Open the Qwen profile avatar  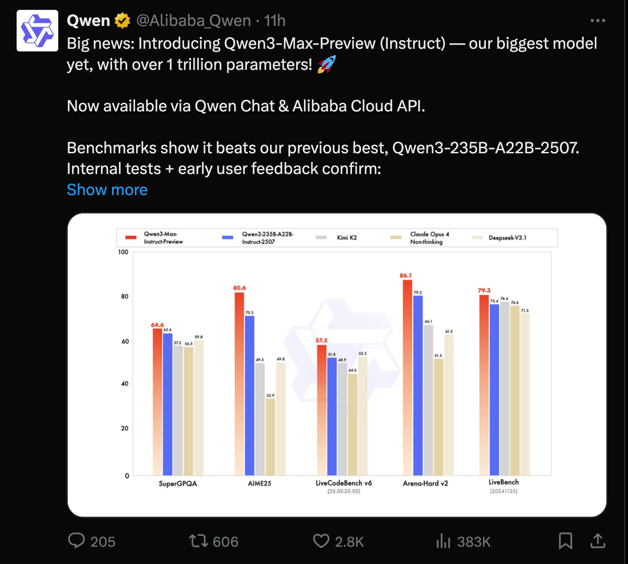pos(37,31)
